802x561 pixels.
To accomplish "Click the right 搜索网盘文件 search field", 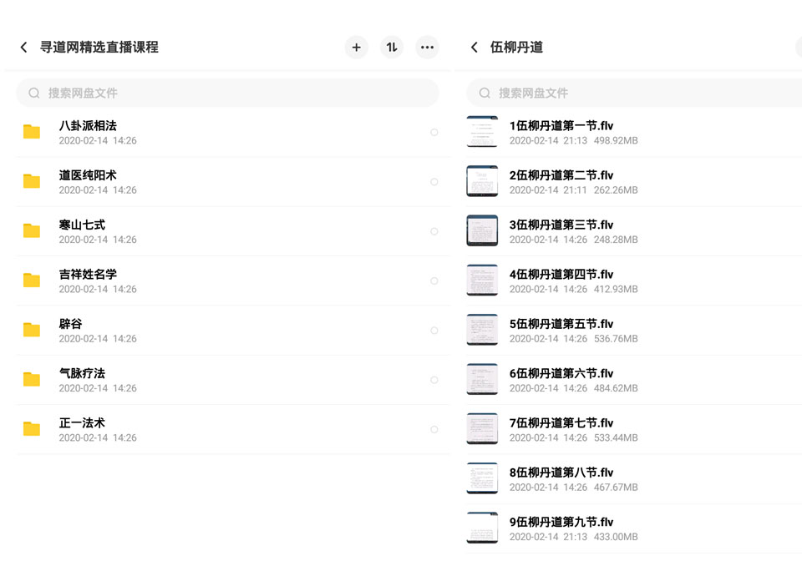I will click(634, 93).
